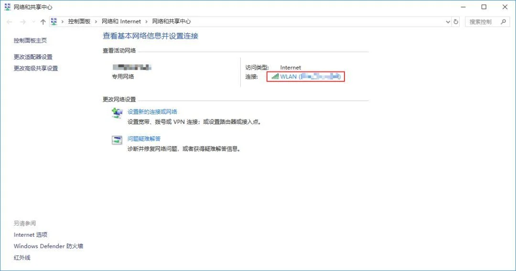Open 更改高级共享设置 in the left pane
The image size is (516, 271).
coord(36,68)
